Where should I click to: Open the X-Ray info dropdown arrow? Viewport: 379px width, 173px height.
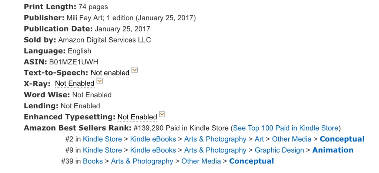[100, 81]
